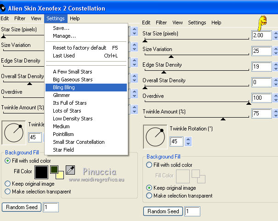Screen dimensions: 278x221
Task: Choose Big Gaseous Stars preset
Action: tap(86, 79)
